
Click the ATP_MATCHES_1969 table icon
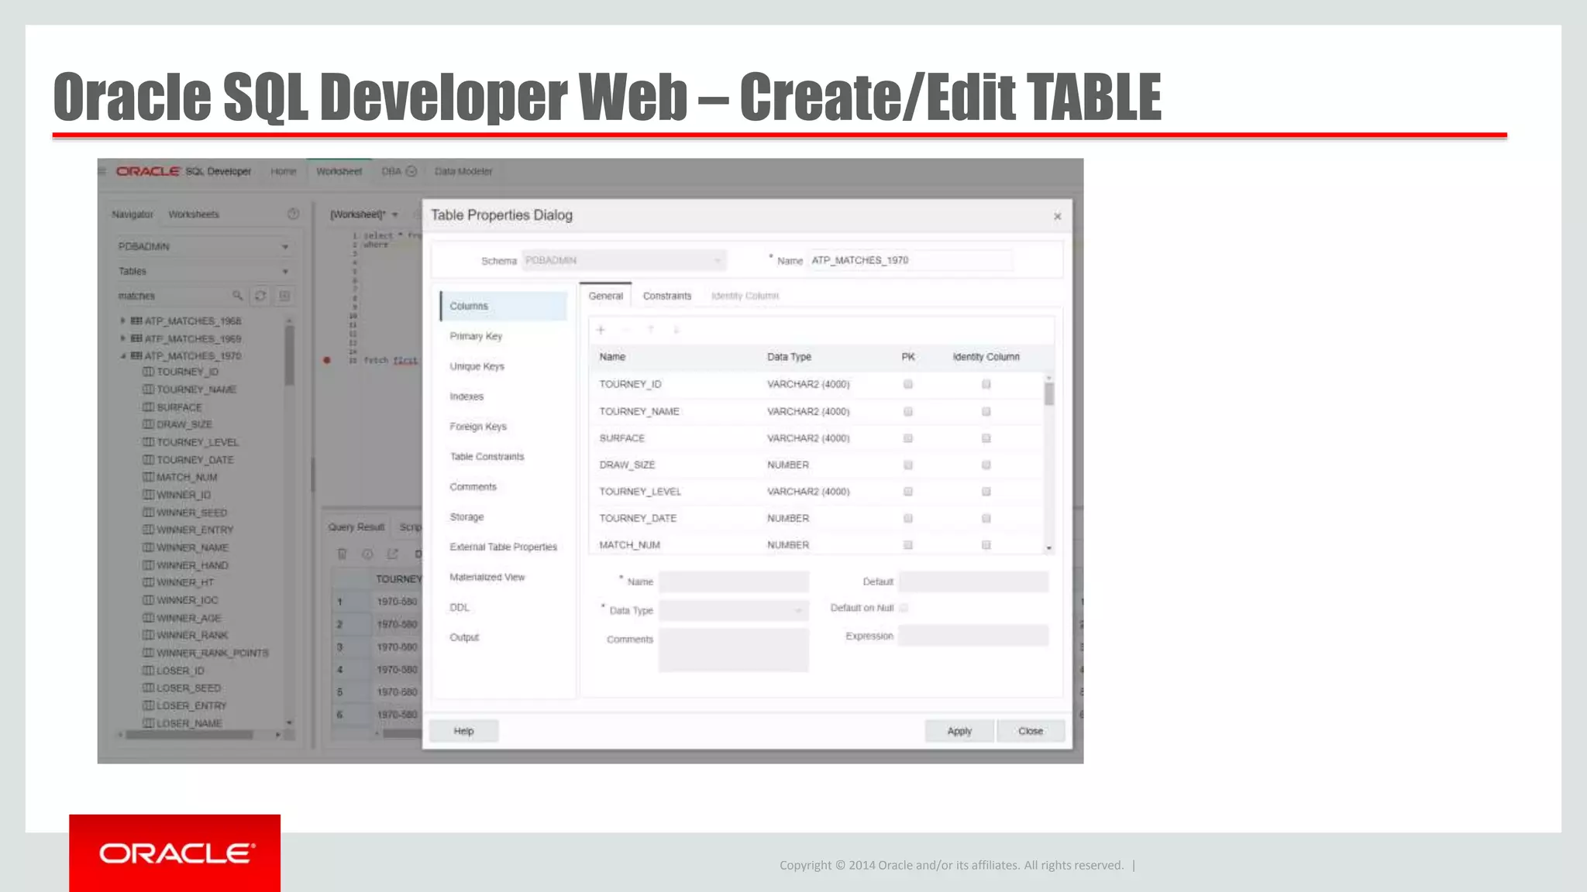point(136,338)
